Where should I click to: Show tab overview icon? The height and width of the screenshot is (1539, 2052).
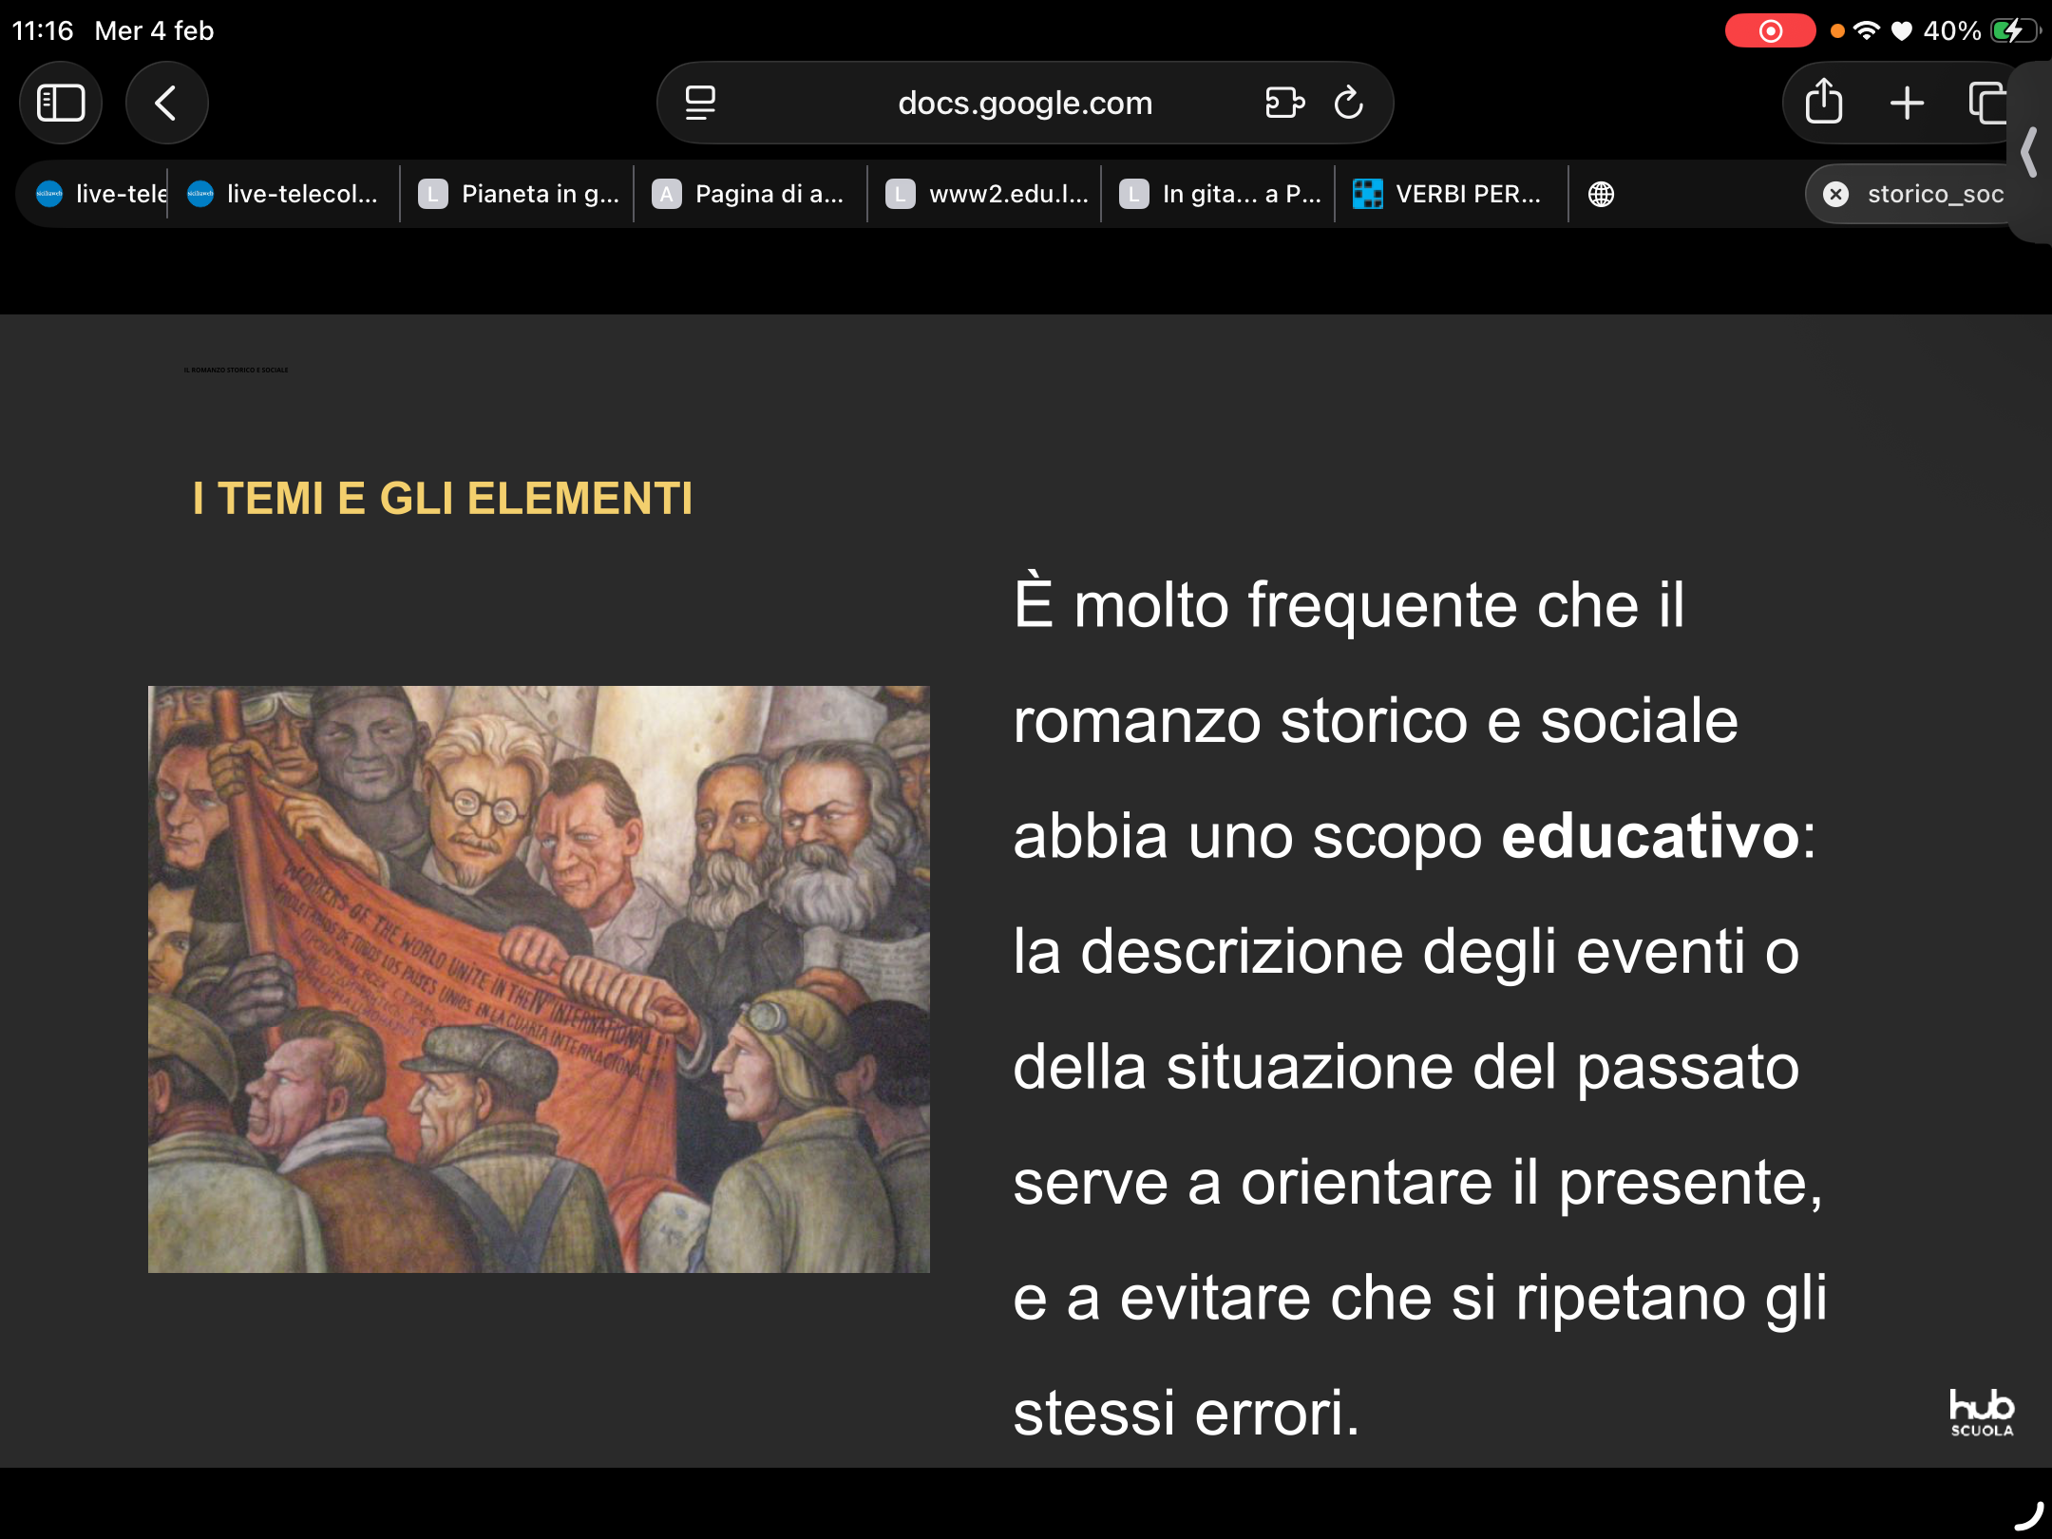[x=1986, y=103]
